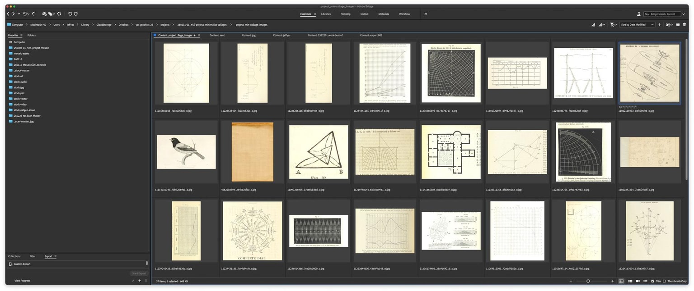694x291 pixels.
Task: Click the open in Camera Raw icon
Action: click(59, 14)
